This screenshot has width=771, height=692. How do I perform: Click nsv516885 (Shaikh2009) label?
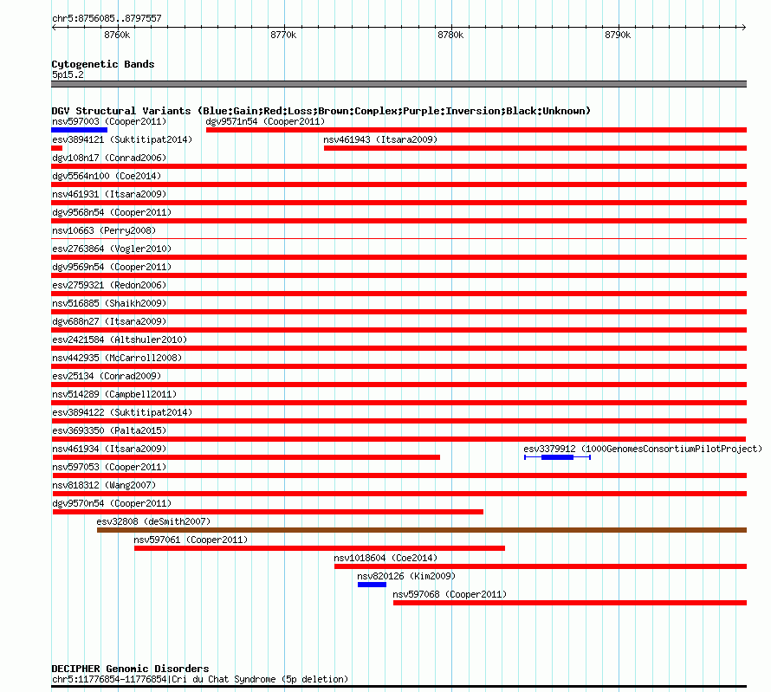click(x=109, y=303)
